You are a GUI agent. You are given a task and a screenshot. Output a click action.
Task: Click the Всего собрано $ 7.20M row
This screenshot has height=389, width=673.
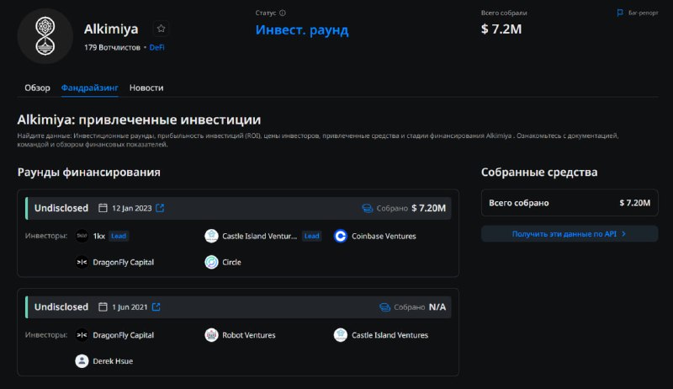point(570,203)
